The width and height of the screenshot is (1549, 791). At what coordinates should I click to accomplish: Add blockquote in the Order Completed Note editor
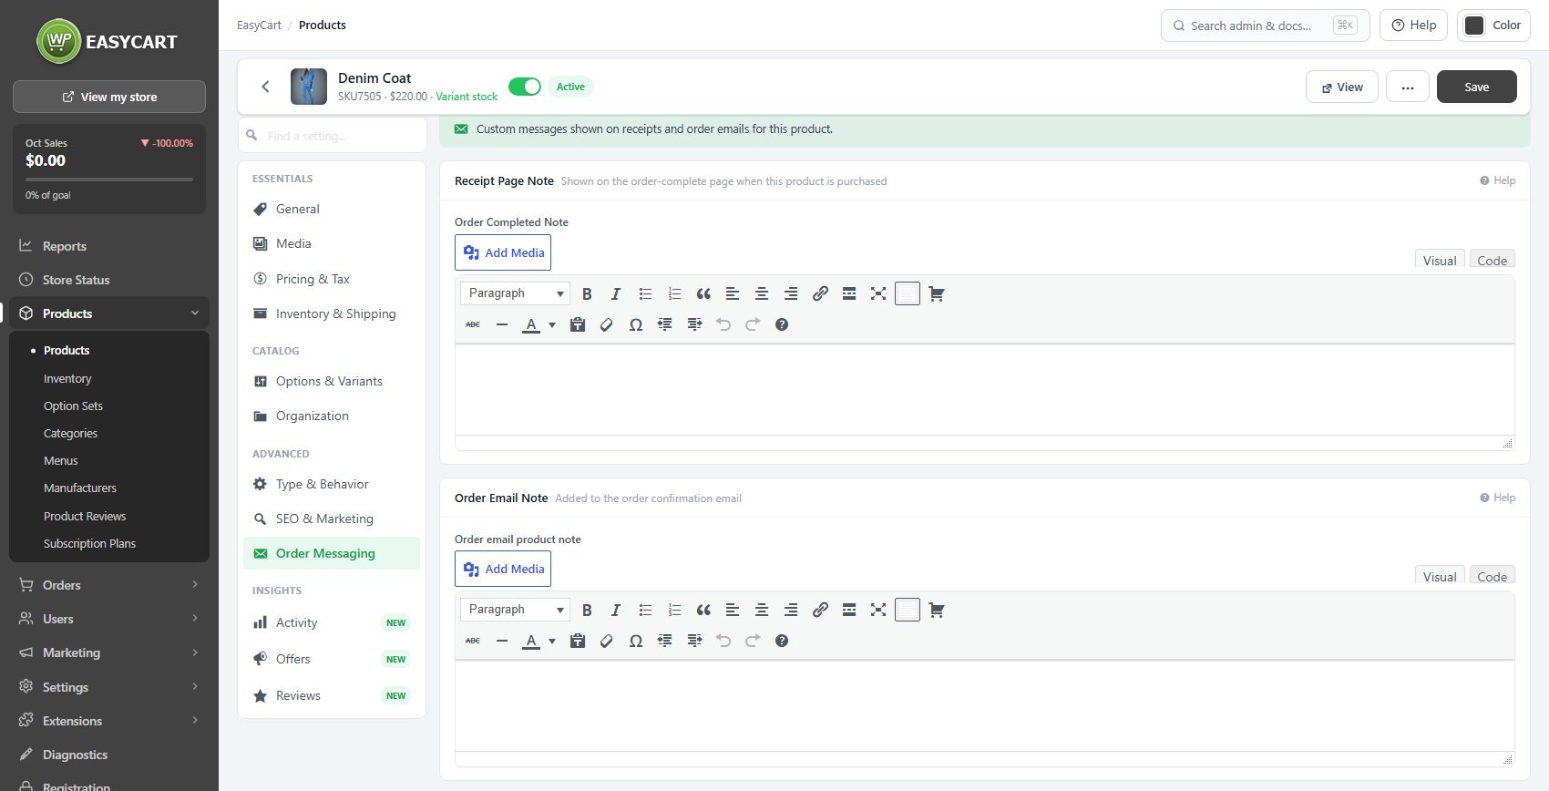click(703, 293)
